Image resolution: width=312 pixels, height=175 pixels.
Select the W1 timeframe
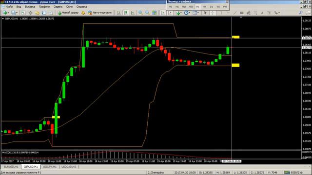click(x=218, y=7)
